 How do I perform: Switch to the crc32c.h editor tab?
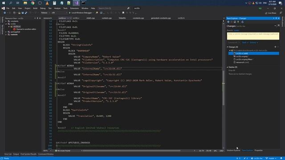pos(181,18)
